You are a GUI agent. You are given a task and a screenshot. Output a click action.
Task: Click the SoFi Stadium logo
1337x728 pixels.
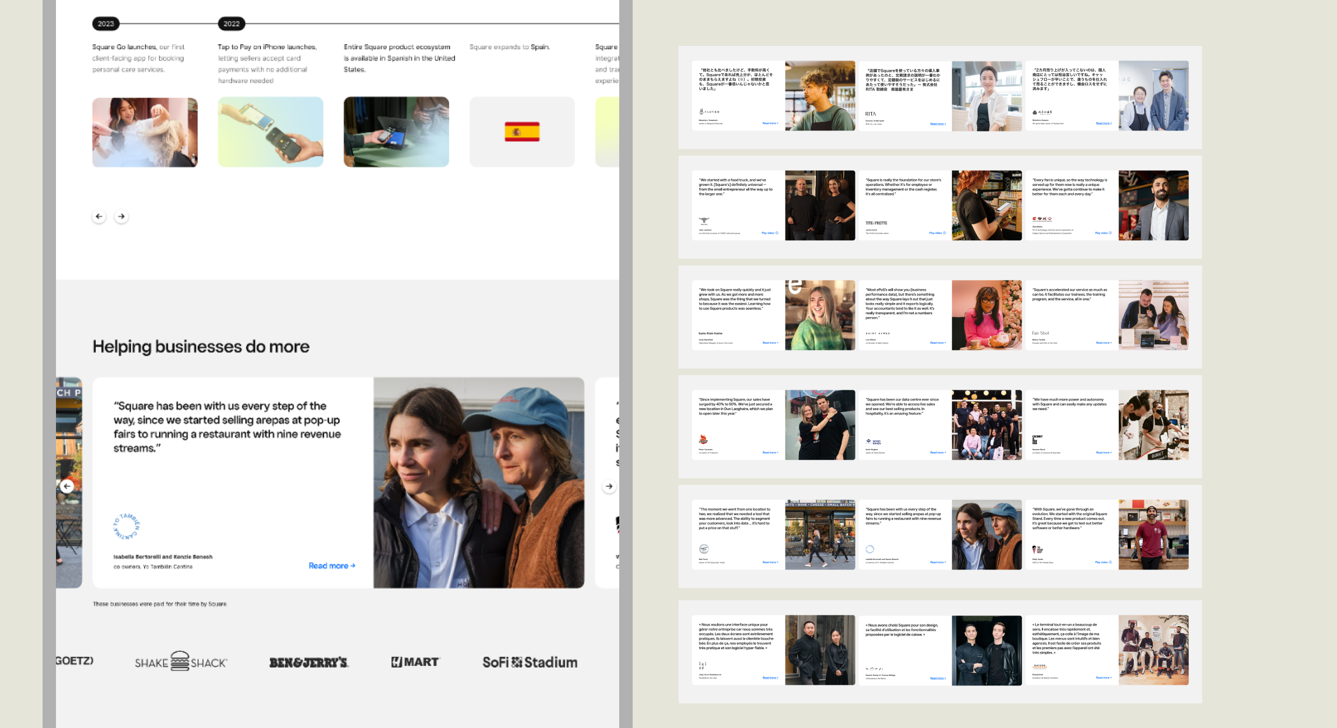pyautogui.click(x=530, y=662)
